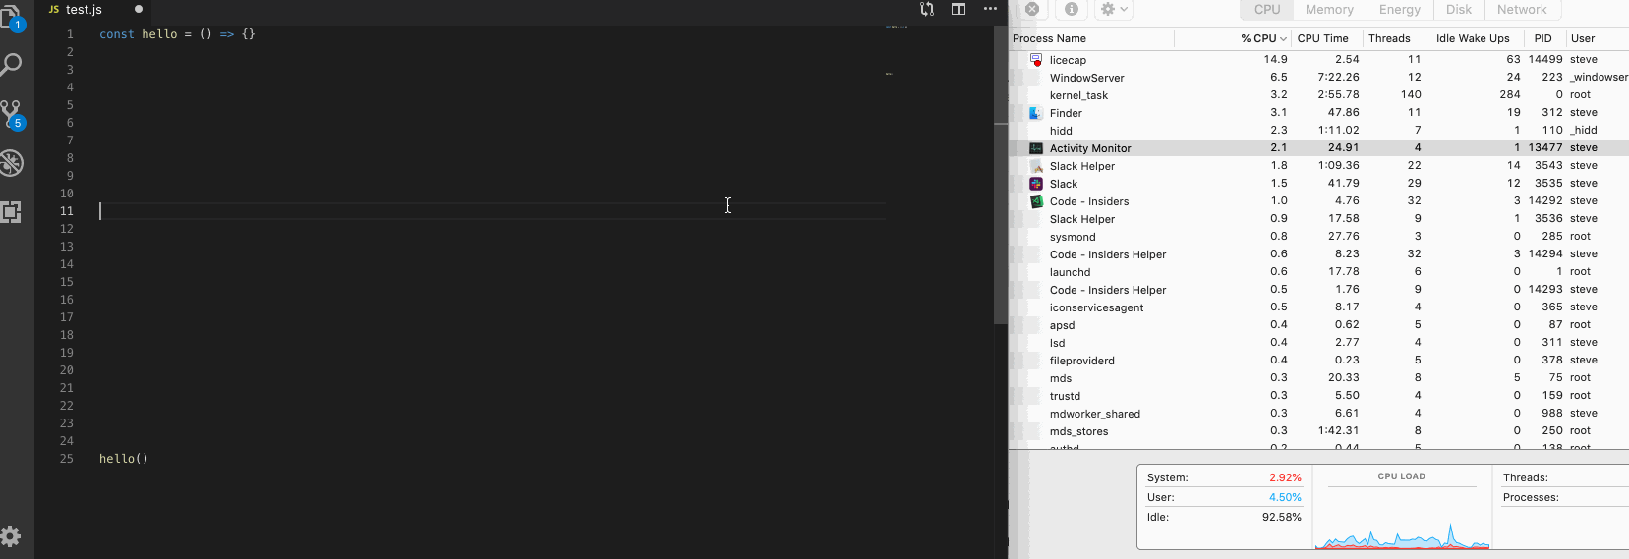
Task: Switch to the Energy tab
Action: click(x=1400, y=9)
